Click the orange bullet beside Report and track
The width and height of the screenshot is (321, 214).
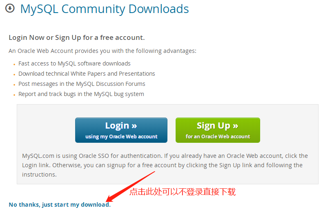[x=14, y=95]
